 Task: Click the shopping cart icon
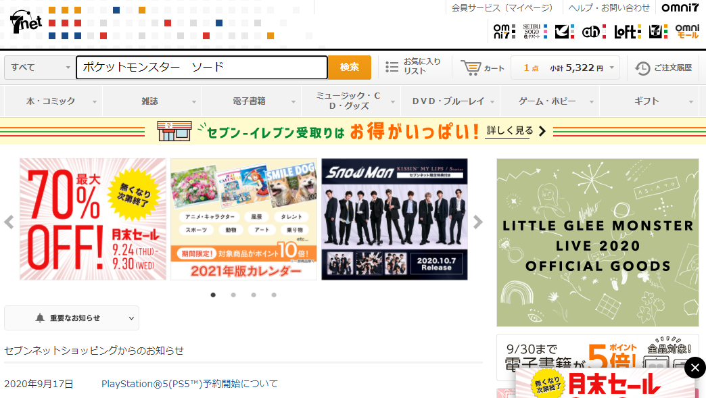coord(471,68)
